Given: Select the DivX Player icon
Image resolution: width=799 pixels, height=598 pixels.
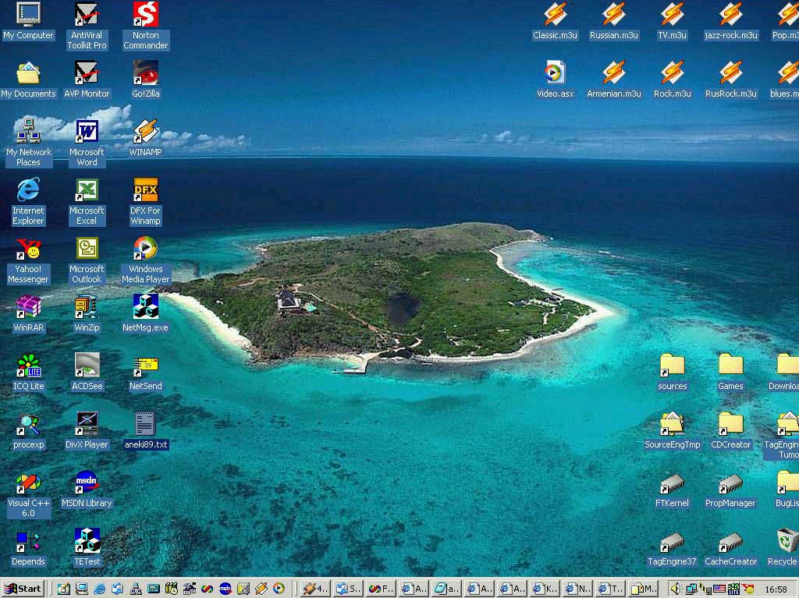Looking at the screenshot, I should [x=87, y=424].
